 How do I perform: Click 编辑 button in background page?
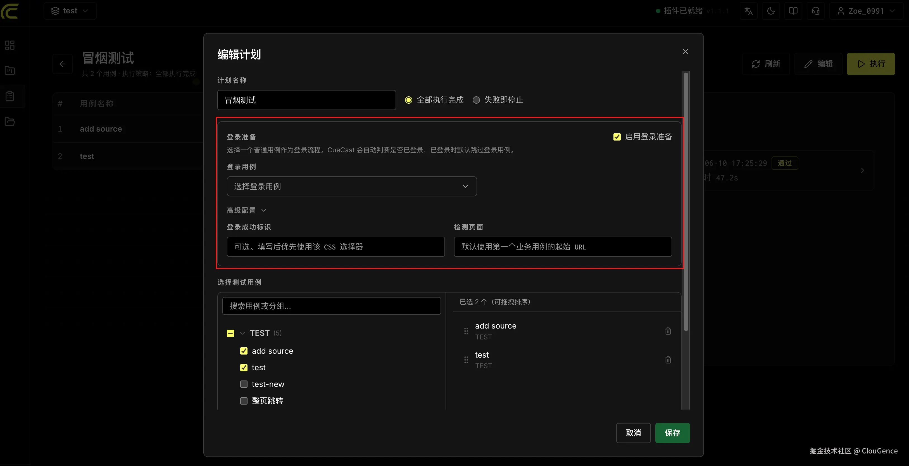point(818,64)
